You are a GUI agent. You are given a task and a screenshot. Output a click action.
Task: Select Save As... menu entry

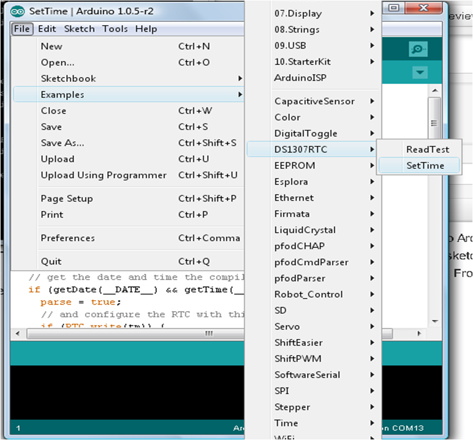(128, 143)
